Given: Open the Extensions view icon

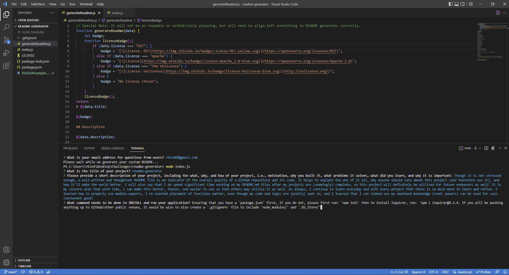Looking at the screenshot, I should [x=6, y=65].
